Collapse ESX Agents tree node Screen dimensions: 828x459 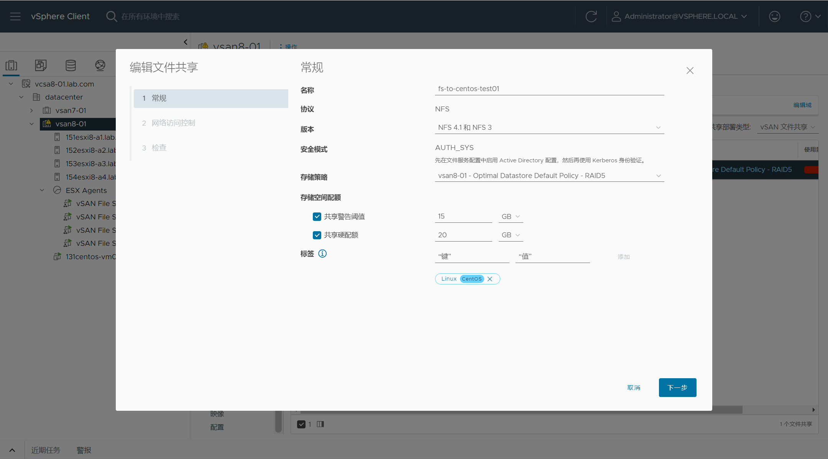point(42,190)
